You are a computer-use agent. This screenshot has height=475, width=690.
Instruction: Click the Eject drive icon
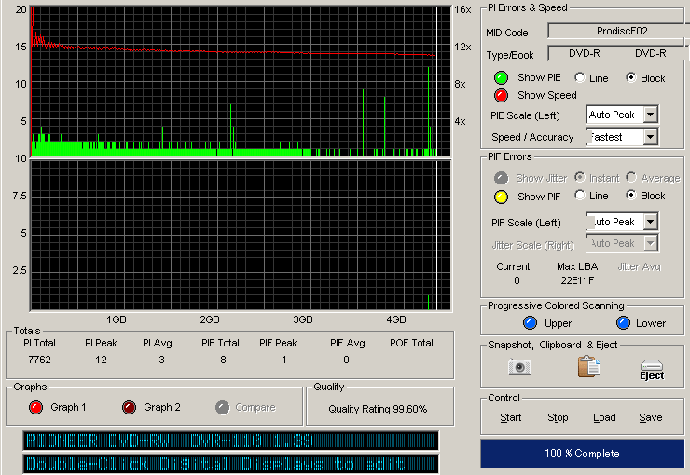(652, 370)
